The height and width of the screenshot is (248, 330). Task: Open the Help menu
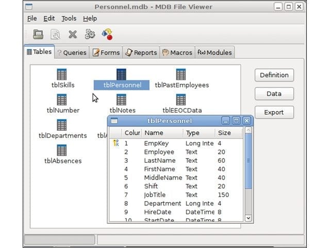click(x=90, y=19)
